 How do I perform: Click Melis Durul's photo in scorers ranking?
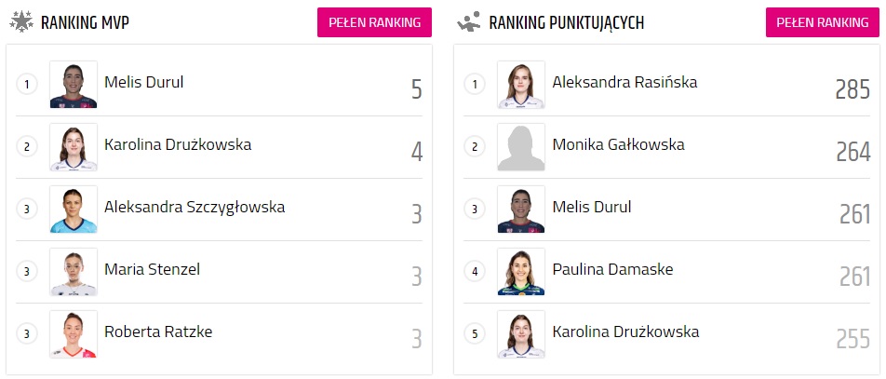click(521, 210)
